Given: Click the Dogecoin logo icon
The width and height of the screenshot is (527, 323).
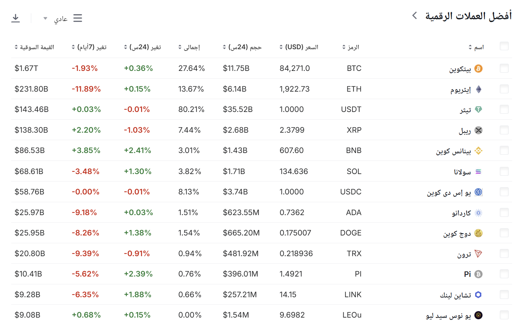Looking at the screenshot, I should 478,233.
